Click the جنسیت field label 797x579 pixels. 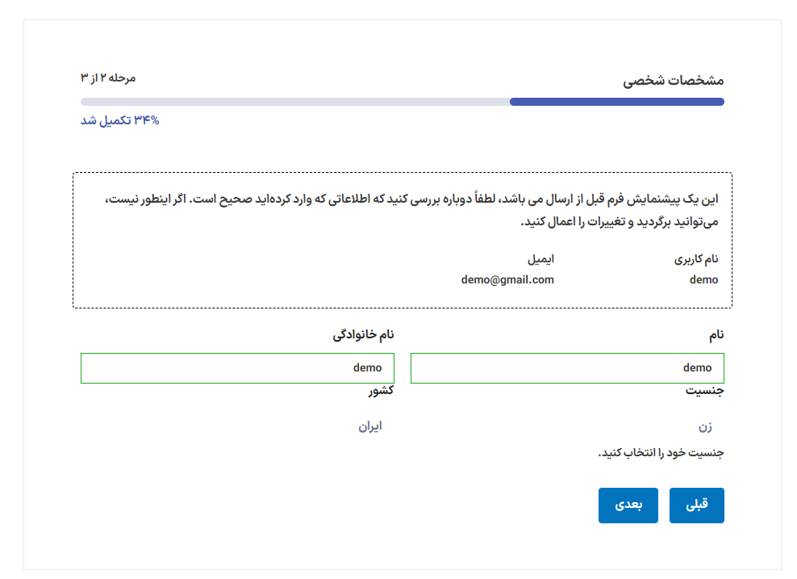[x=704, y=391]
